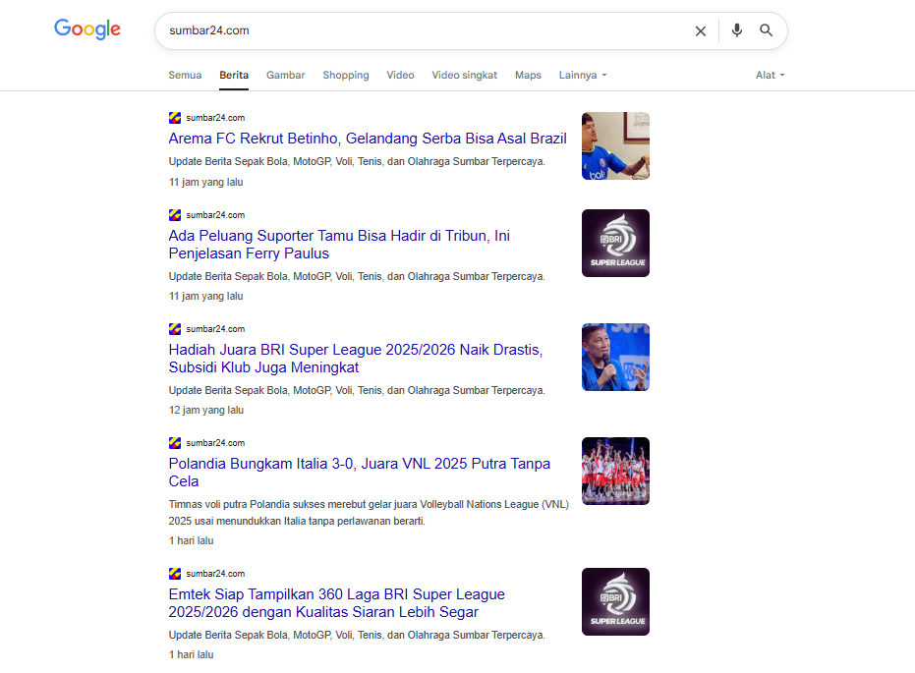Viewport: 915px width, 673px height.
Task: Start voice search with microphone icon
Action: click(737, 30)
